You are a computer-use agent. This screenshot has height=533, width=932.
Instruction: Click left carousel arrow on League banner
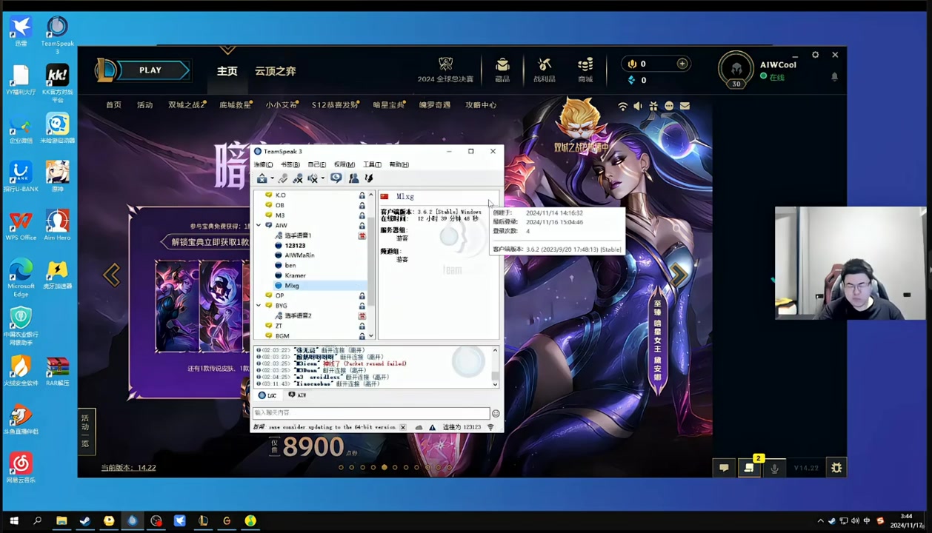click(112, 275)
